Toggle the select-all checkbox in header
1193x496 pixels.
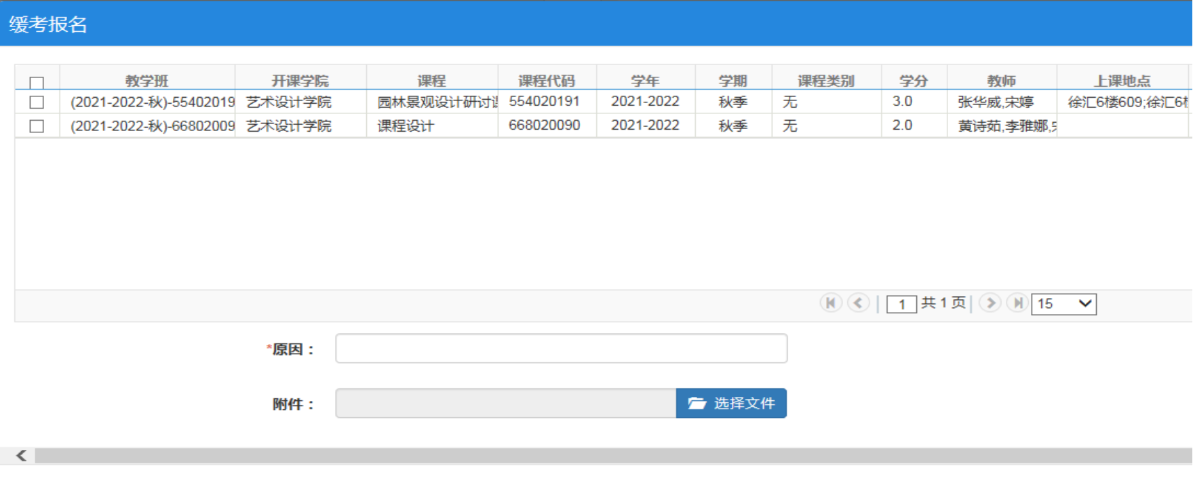point(37,83)
